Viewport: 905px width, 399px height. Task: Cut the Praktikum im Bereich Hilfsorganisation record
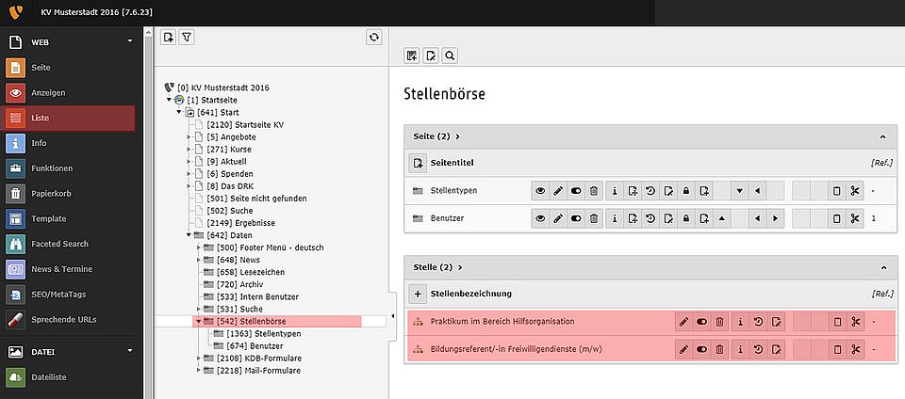point(855,322)
